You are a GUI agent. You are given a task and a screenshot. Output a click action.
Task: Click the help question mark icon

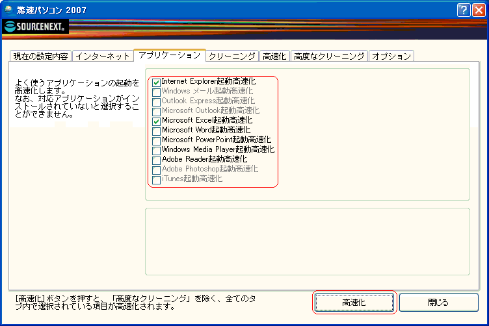pos(464,10)
